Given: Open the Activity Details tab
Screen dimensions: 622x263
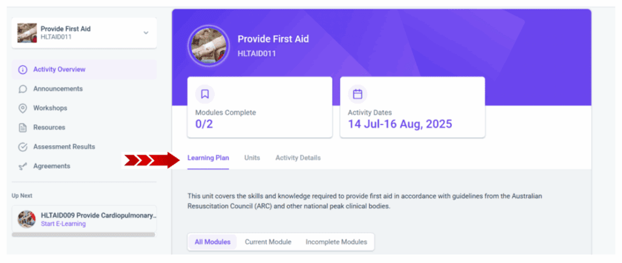Looking at the screenshot, I should point(298,158).
